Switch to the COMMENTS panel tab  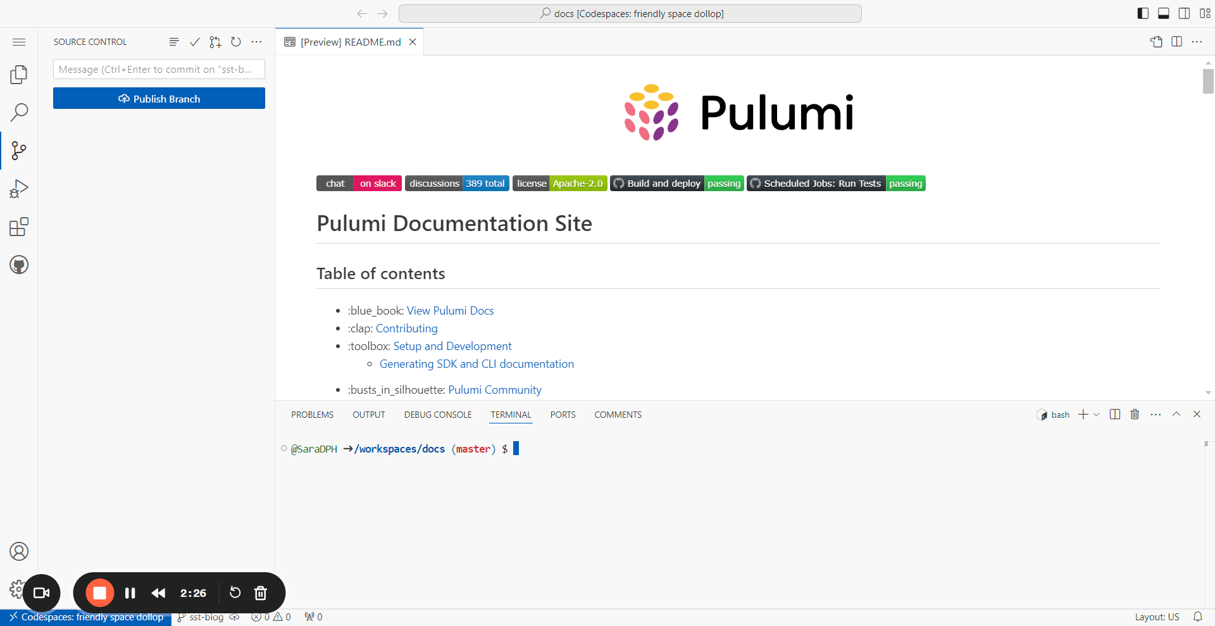618,415
